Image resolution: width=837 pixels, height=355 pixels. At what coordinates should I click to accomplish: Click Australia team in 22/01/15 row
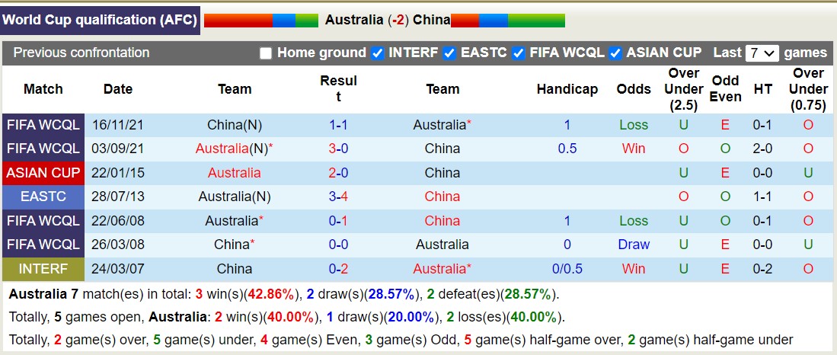(x=235, y=173)
